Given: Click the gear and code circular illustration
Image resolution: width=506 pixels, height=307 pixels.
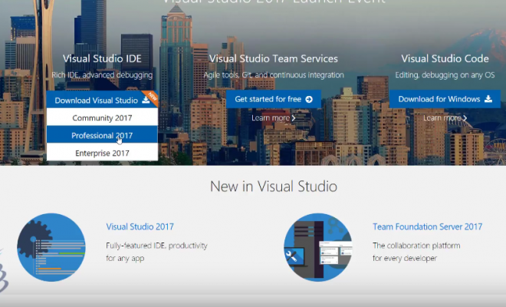Looking at the screenshot, I should 51,247.
